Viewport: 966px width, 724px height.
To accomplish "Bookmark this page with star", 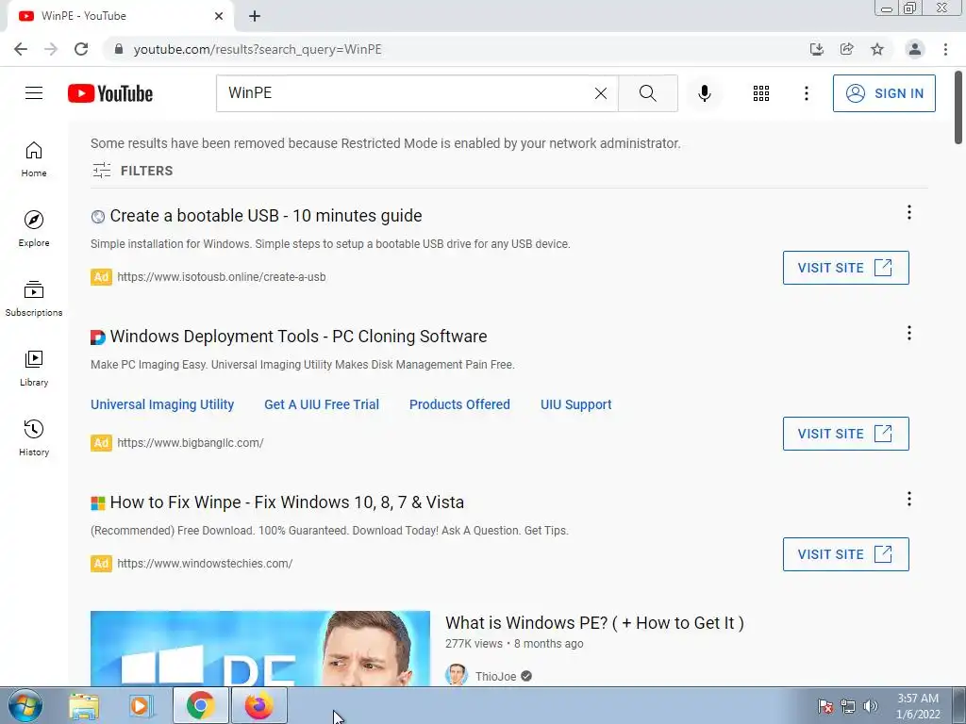I will (877, 49).
